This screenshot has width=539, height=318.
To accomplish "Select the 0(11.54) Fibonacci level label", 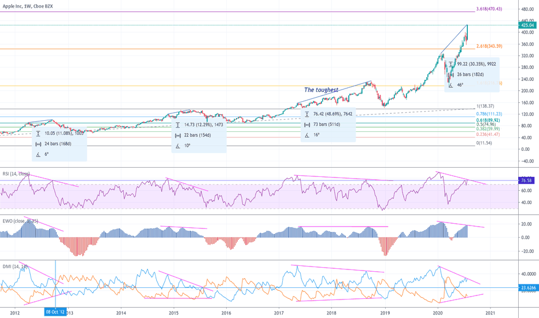I will point(484,143).
